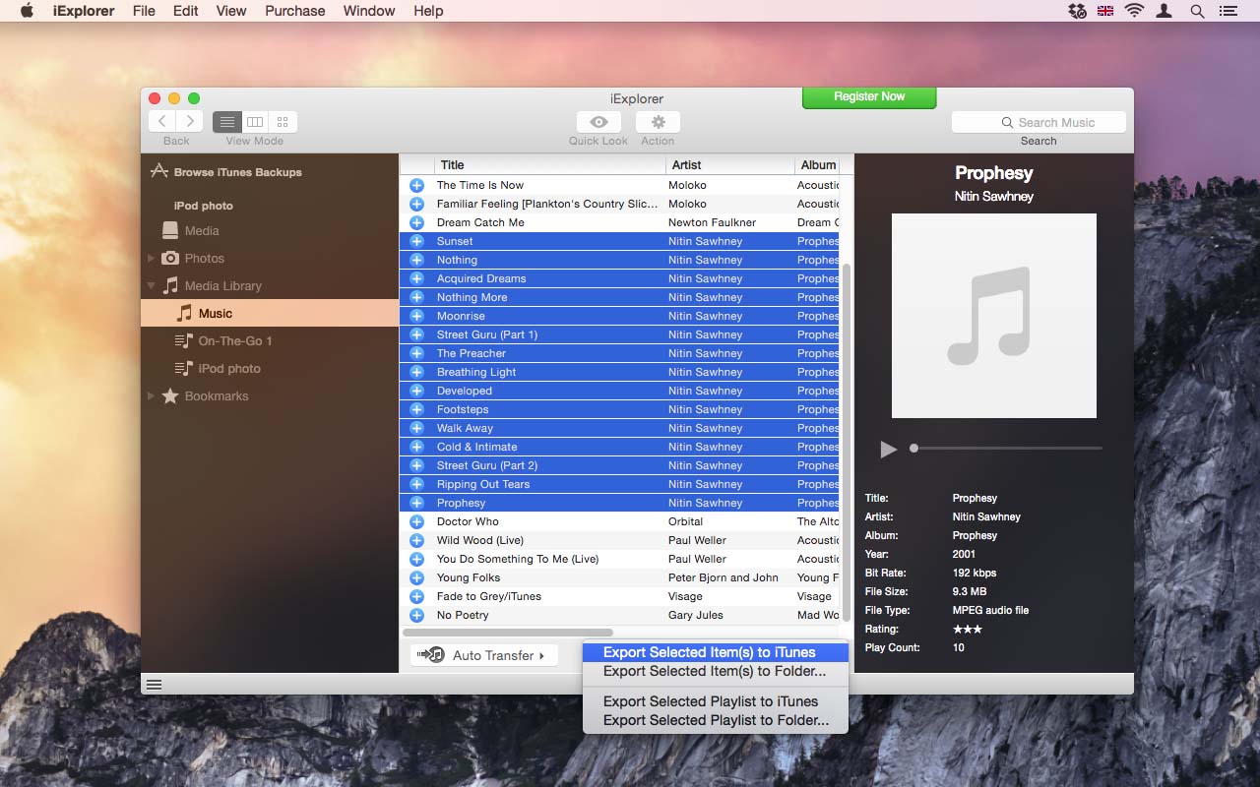Click the playback progress slider
The width and height of the screenshot is (1260, 787).
pos(1006,448)
